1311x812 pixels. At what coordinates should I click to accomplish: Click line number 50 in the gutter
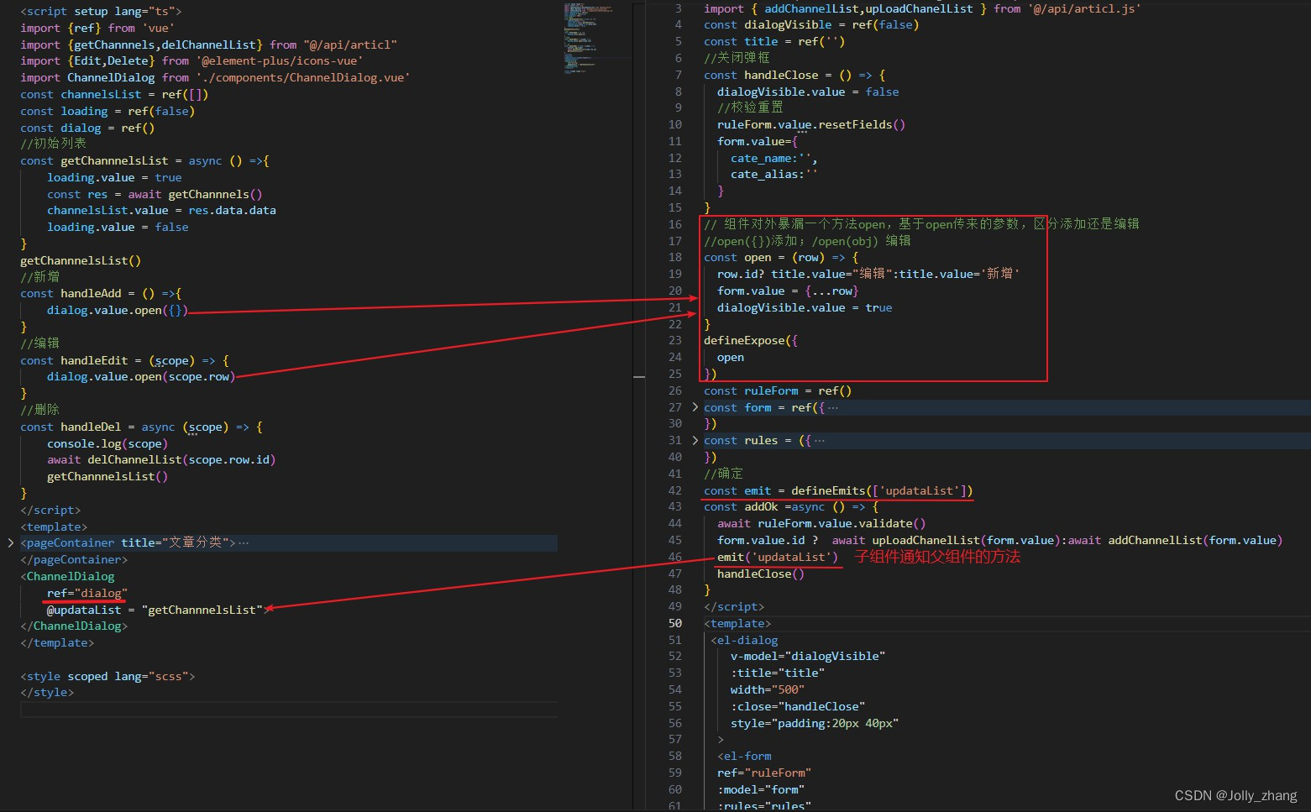pyautogui.click(x=675, y=623)
